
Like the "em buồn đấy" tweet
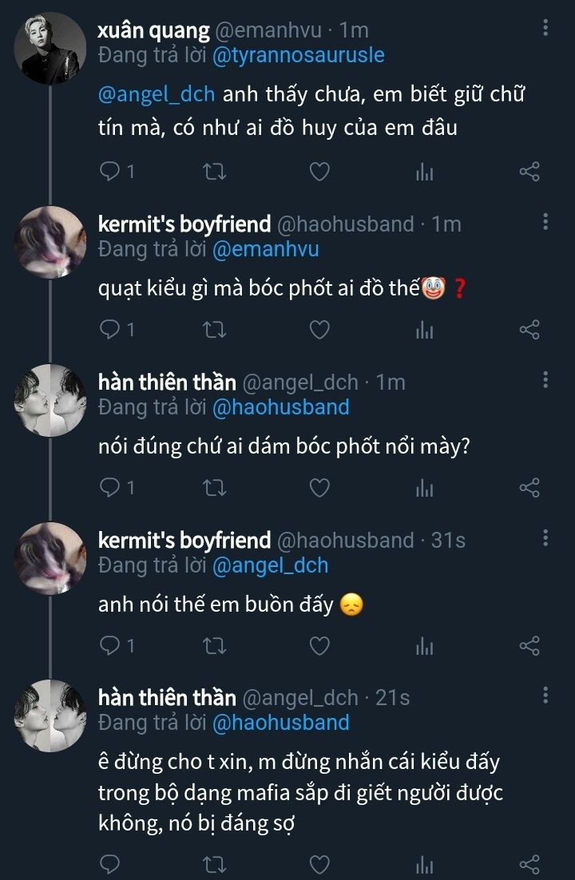pos(319,645)
